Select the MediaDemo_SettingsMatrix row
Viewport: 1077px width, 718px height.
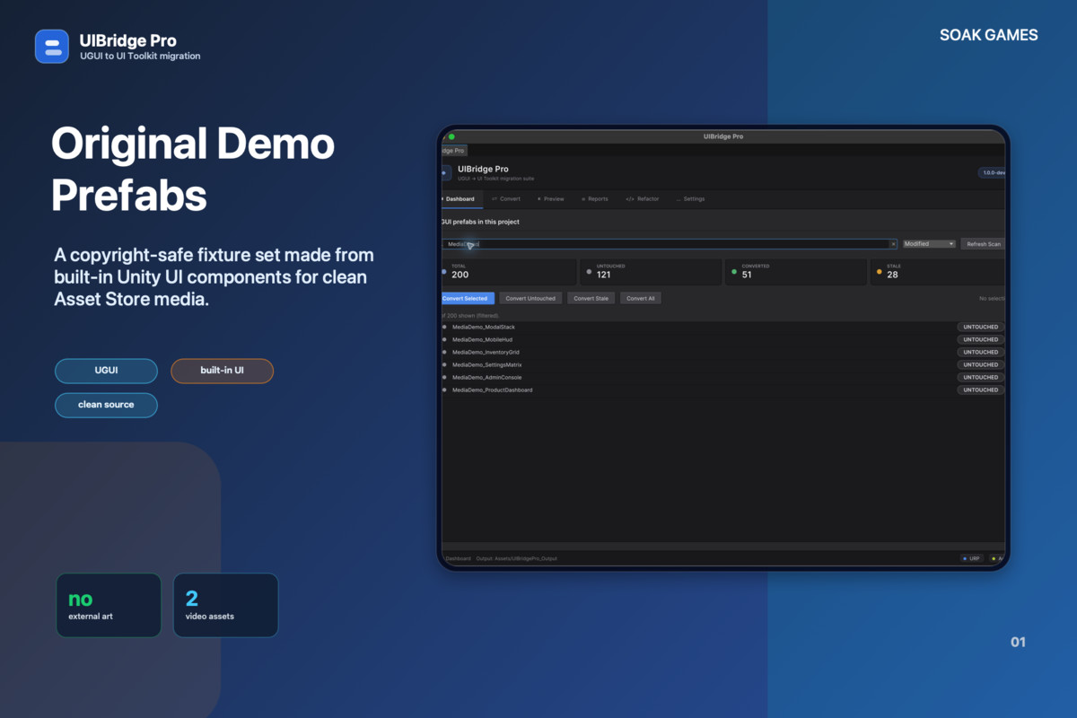(x=723, y=364)
